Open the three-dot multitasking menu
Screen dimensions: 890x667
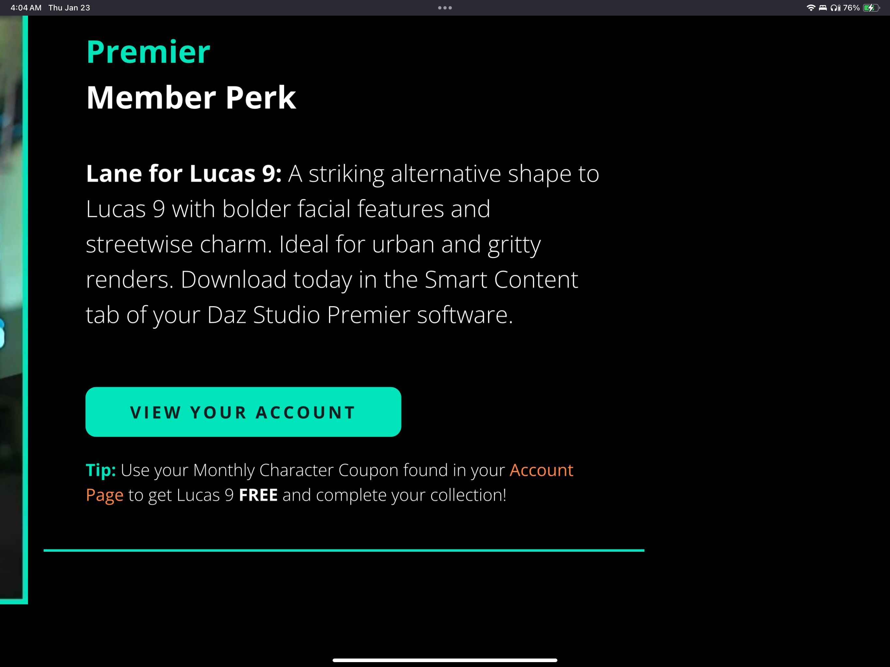[x=445, y=7]
